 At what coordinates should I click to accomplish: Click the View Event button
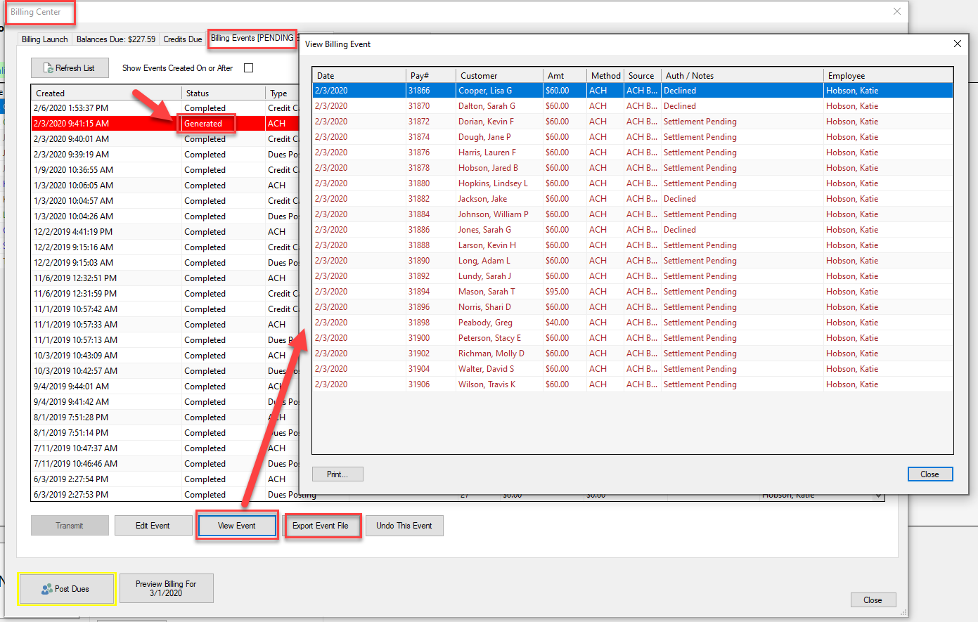pos(237,526)
